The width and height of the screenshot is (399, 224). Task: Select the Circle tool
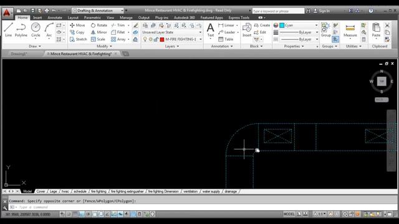[x=36, y=30]
